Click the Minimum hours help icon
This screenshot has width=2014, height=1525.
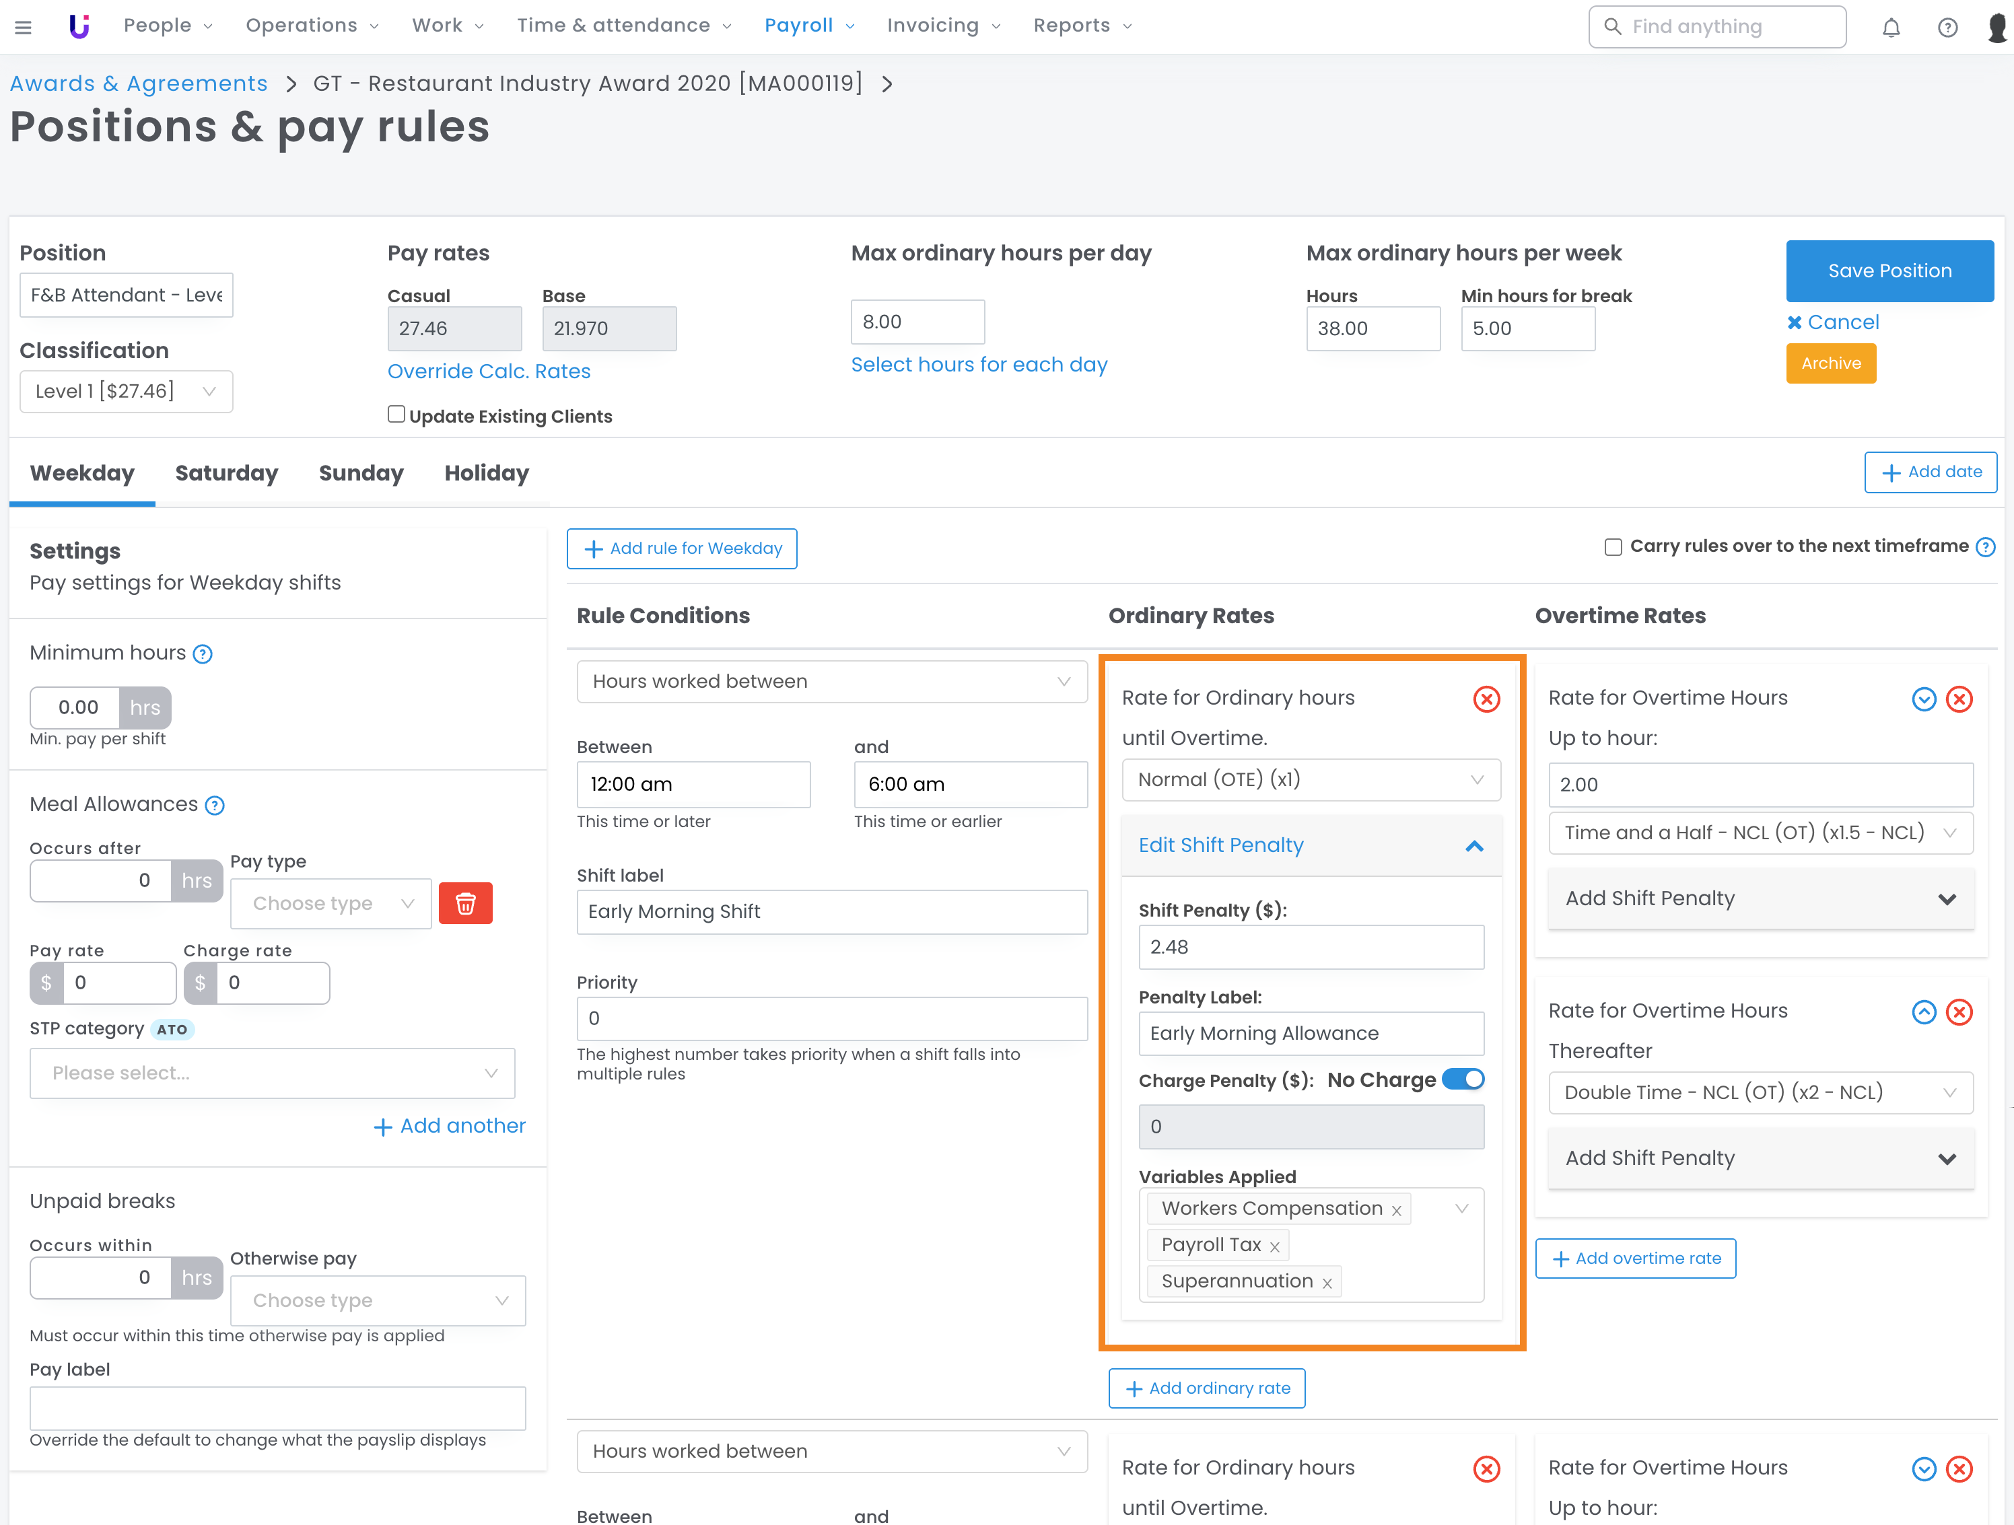[203, 653]
